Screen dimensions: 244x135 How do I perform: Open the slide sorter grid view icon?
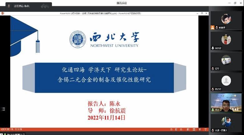pos(194,129)
